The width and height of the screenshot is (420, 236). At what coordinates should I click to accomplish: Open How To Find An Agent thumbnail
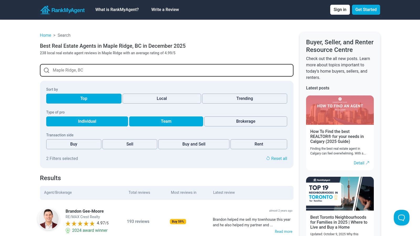click(x=340, y=110)
